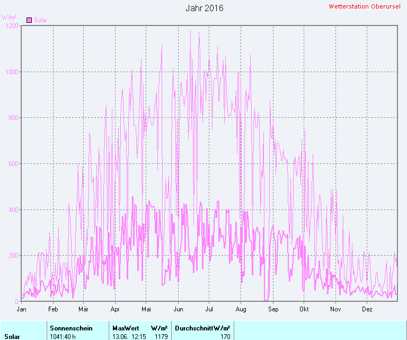Click the 'Durchschnitt W/m²' table header
Image resolution: width=407 pixels, height=340 pixels.
click(202, 328)
